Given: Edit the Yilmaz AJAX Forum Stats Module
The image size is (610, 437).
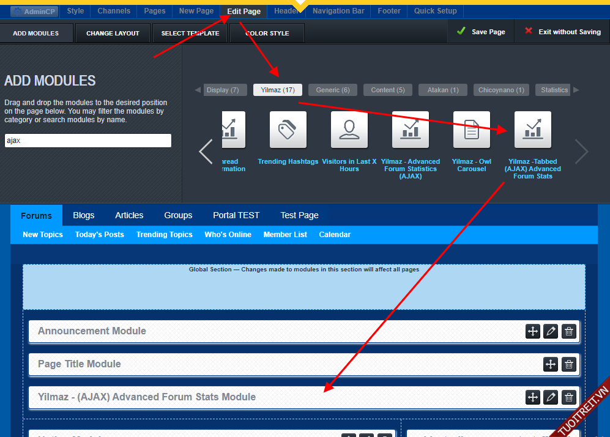Looking at the screenshot, I should (x=551, y=397).
